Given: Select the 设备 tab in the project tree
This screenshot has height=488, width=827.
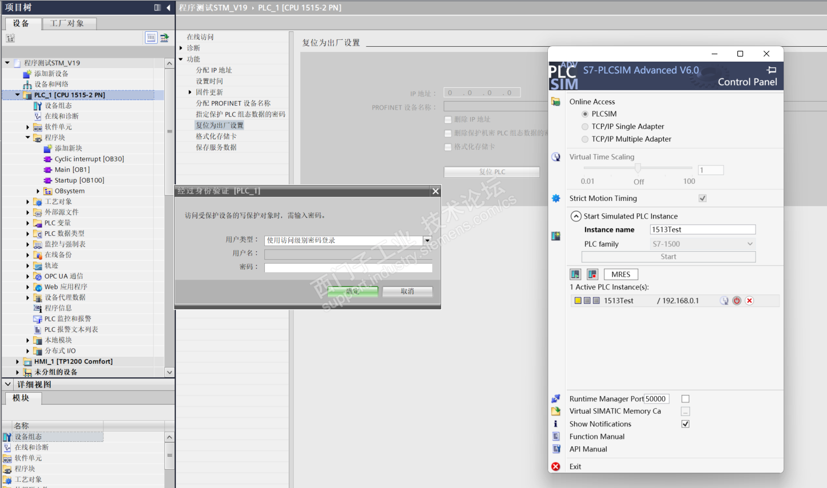Looking at the screenshot, I should coord(22,23).
